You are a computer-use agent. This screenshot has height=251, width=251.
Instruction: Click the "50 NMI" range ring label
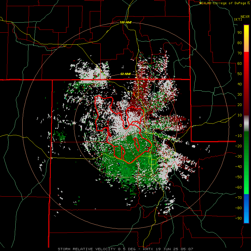[x=126, y=74]
